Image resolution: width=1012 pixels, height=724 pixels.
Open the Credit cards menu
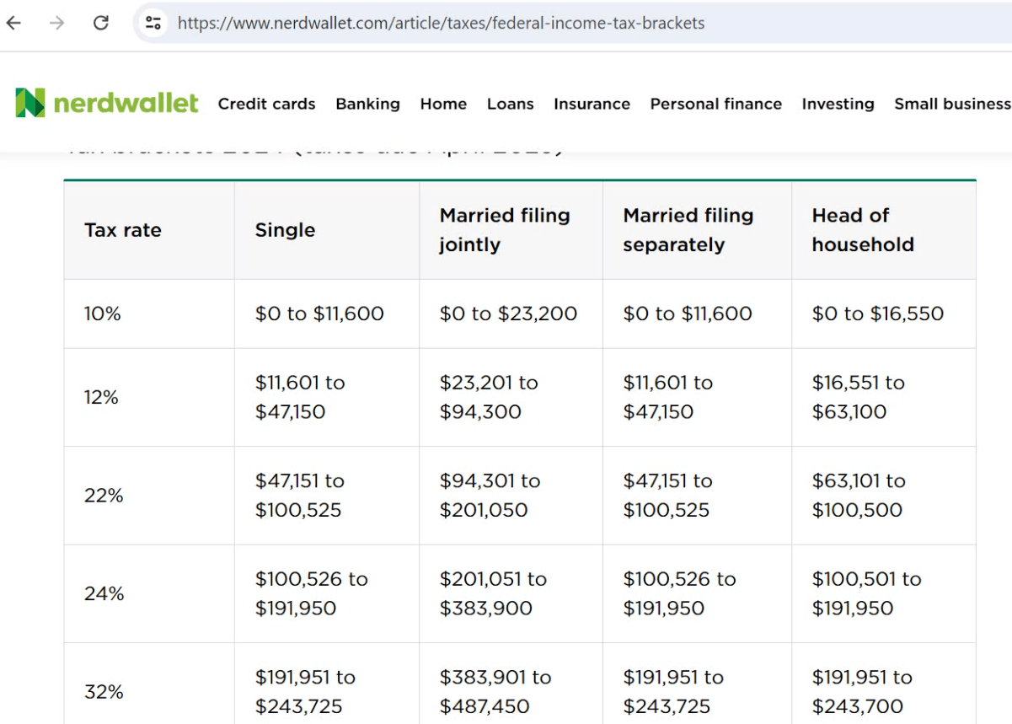pos(266,104)
